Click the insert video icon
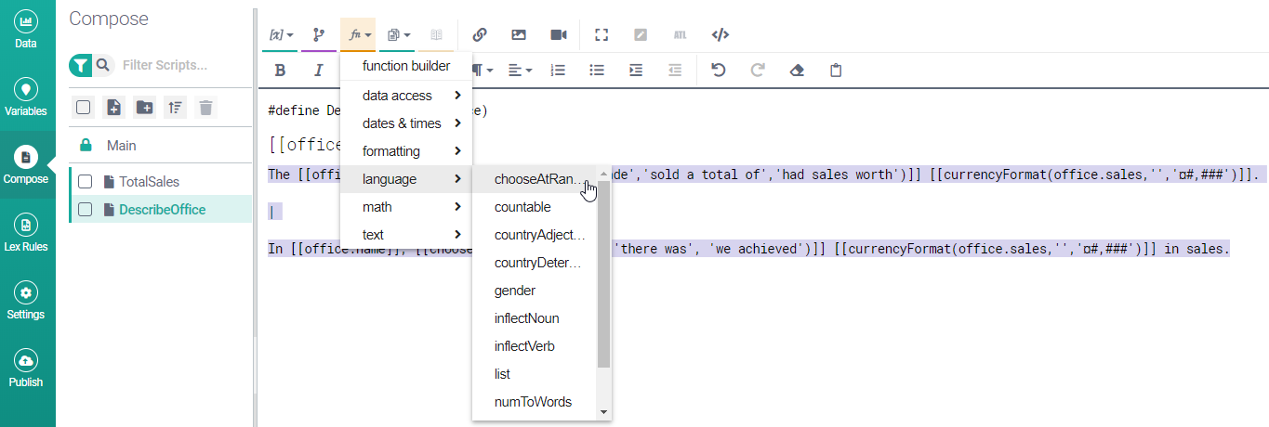1269x427 pixels. (558, 35)
